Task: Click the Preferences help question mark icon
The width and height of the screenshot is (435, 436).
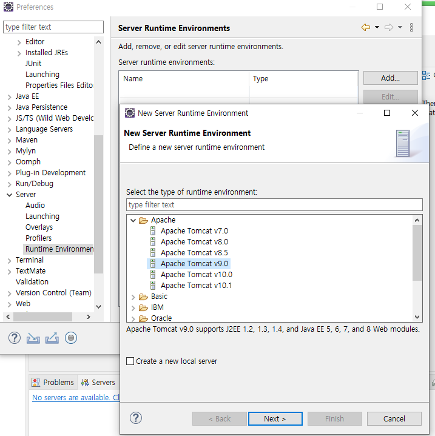Action: (x=14, y=338)
